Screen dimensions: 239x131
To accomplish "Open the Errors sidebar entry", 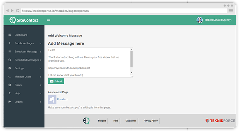I will (x=18, y=85).
